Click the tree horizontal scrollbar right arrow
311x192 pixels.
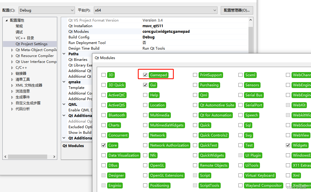tap(54, 157)
